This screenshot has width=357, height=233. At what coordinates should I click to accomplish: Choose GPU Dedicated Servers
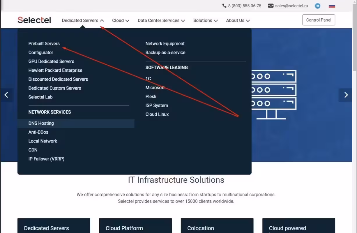pyautogui.click(x=51, y=61)
